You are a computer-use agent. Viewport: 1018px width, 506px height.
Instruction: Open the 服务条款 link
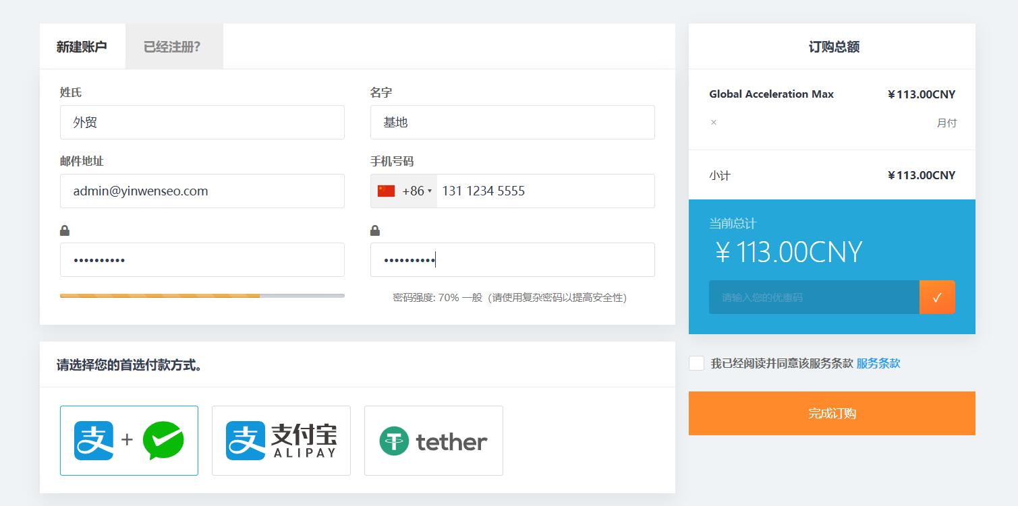878,363
